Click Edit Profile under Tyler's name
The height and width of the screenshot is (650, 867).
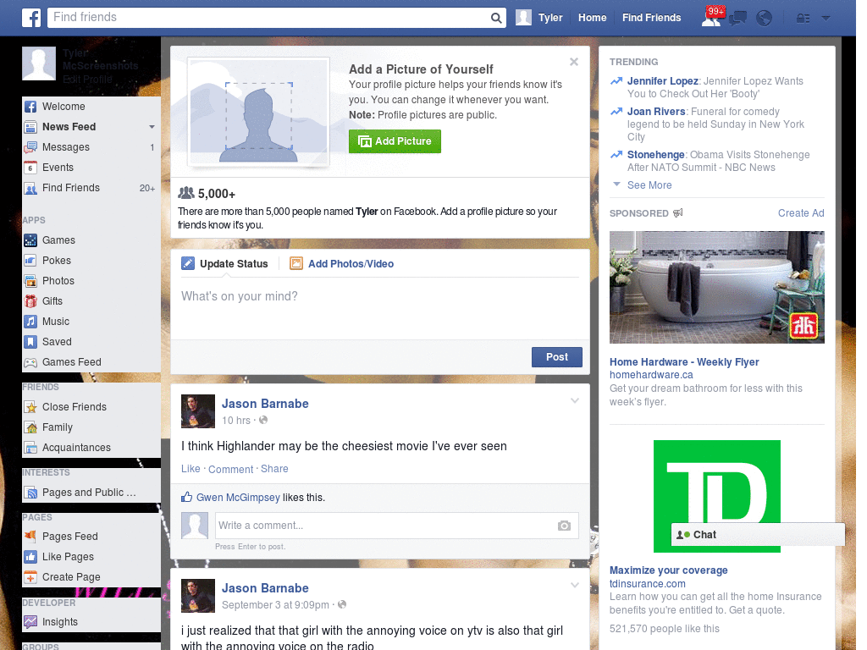pyautogui.click(x=87, y=80)
